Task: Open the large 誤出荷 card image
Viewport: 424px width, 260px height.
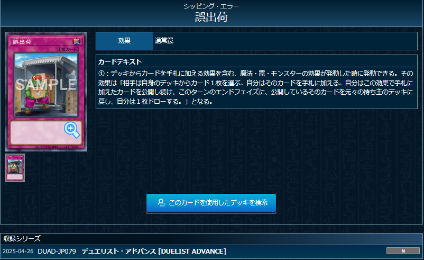Action: (46, 92)
